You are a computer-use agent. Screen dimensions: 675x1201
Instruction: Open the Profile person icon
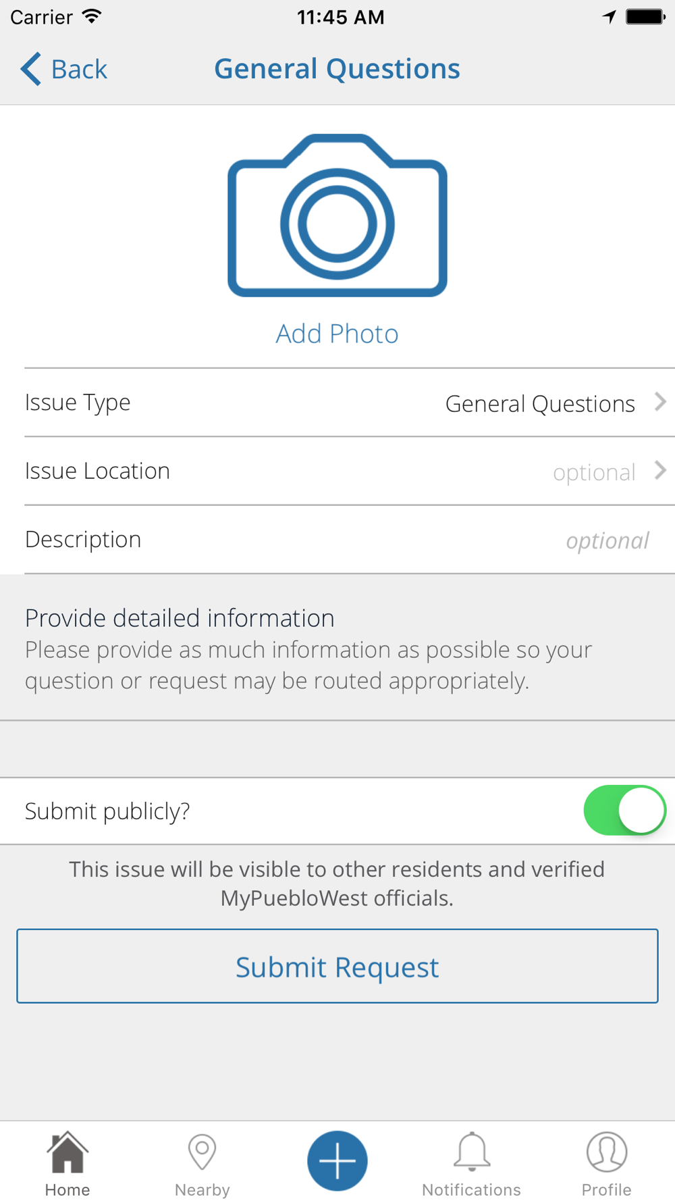tap(607, 1152)
